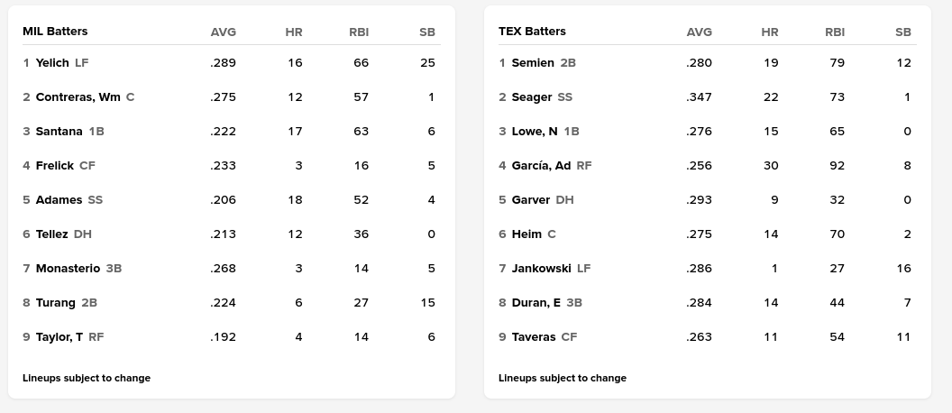Viewport: 952px width, 413px height.
Task: Click Heim in the TEX lineup
Action: click(526, 234)
